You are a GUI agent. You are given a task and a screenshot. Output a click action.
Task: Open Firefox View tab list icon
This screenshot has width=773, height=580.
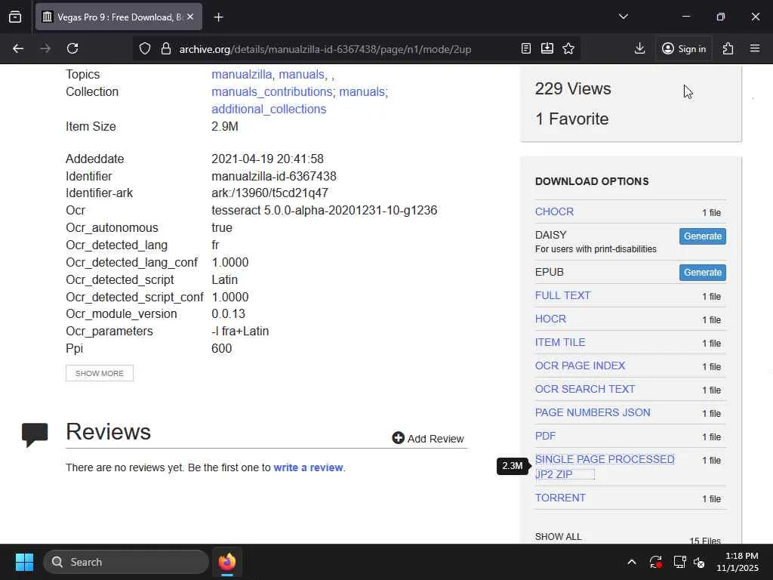[x=15, y=17]
